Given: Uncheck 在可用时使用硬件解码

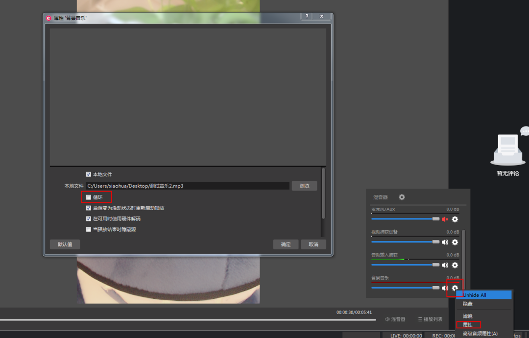Looking at the screenshot, I should [89, 218].
